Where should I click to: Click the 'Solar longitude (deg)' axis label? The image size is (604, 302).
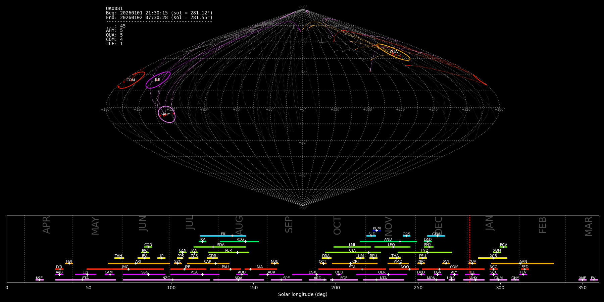click(x=303, y=295)
